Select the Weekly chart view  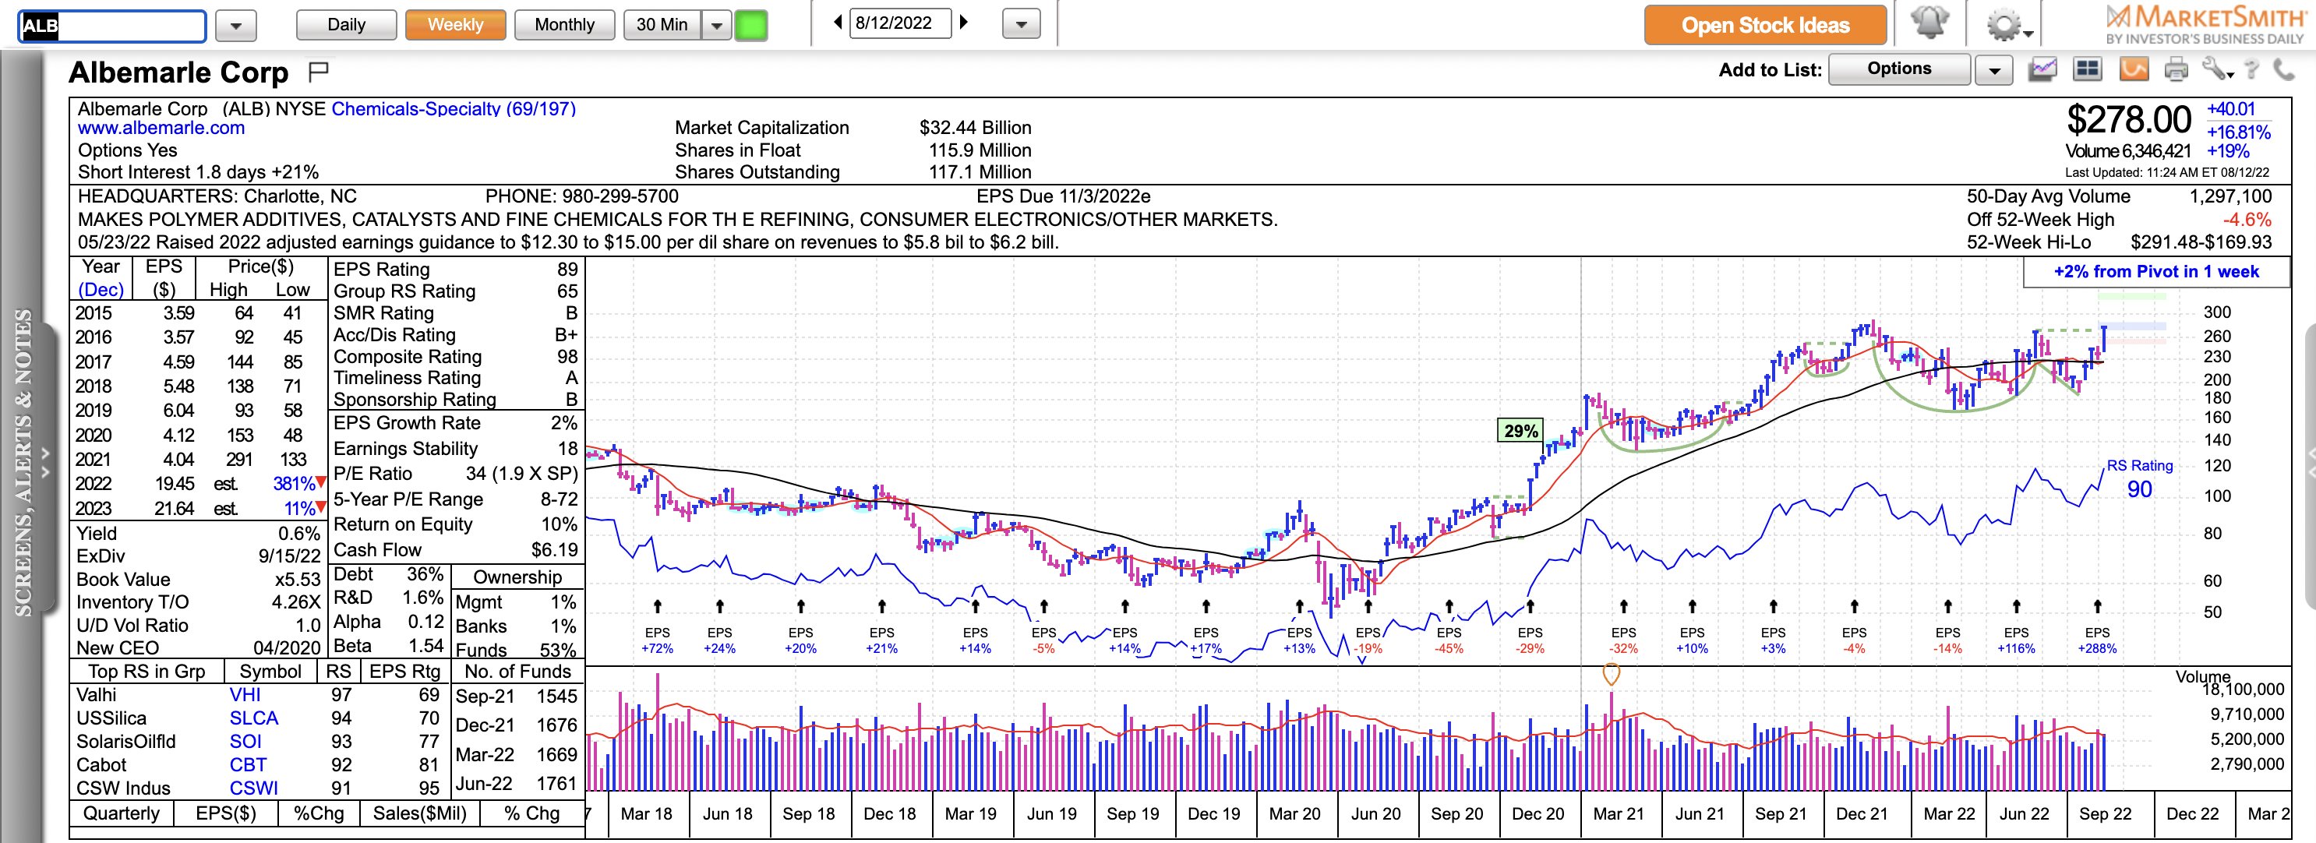click(x=455, y=25)
